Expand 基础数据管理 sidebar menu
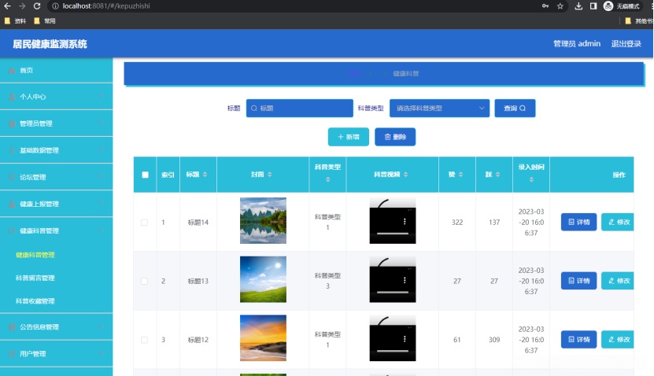Image resolution: width=654 pixels, height=376 pixels. (x=57, y=150)
